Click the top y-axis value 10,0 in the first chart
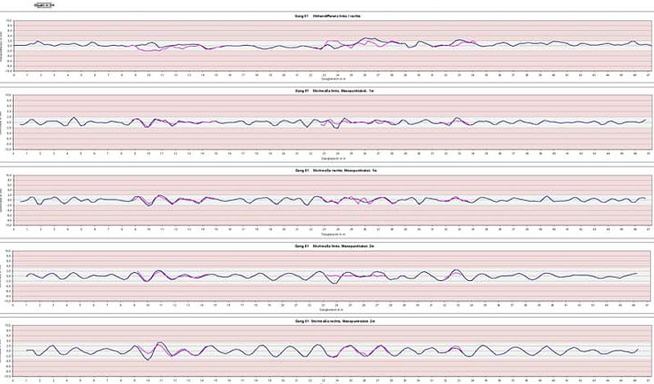Viewport: 654px width, 384px height. pyautogui.click(x=10, y=20)
